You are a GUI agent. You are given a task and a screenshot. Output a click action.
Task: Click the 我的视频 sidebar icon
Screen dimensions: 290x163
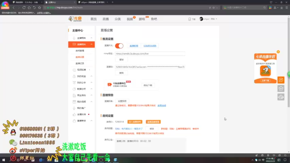tap(74, 102)
